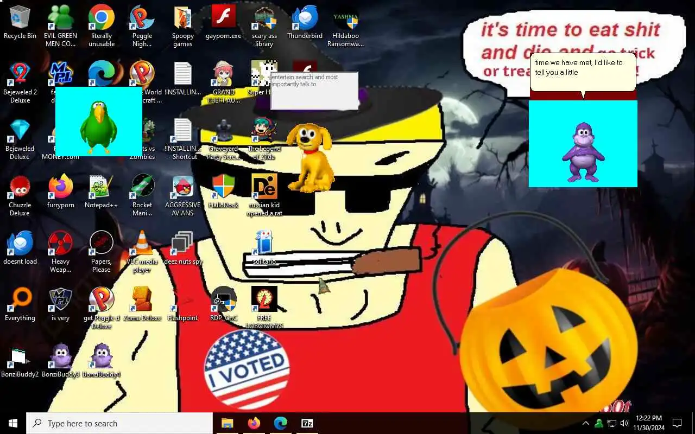Open the clock showing 12:22 PM
The image size is (695, 434).
click(648, 423)
